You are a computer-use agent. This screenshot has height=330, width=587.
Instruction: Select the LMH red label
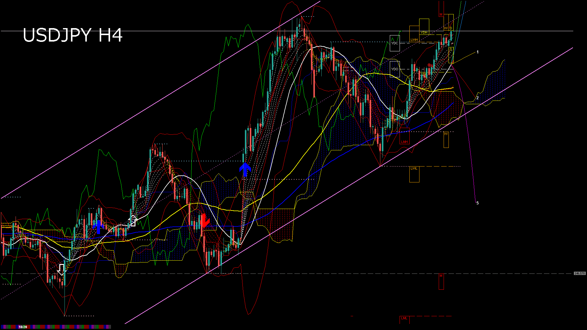pyautogui.click(x=404, y=142)
